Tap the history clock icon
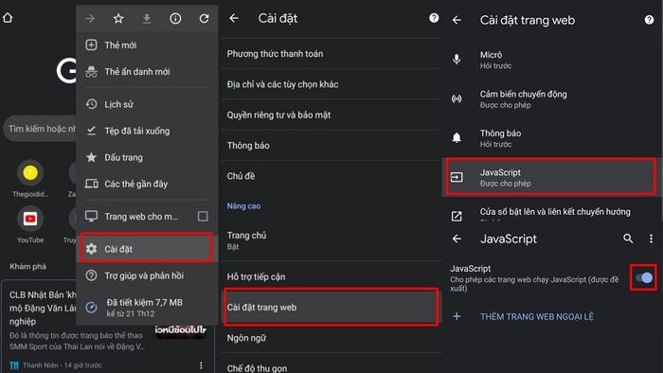This screenshot has height=373, width=663. [91, 104]
